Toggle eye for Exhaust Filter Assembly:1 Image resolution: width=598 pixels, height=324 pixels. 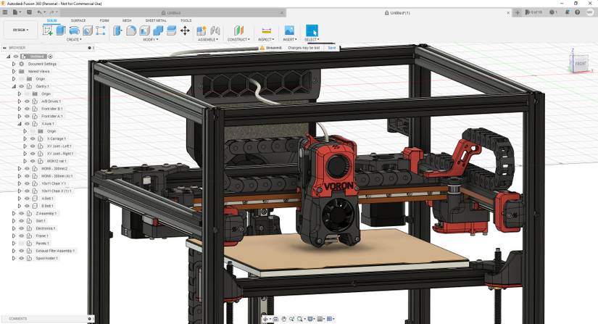(x=21, y=251)
